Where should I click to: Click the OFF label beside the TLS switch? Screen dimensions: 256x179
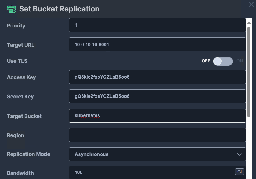click(x=206, y=61)
